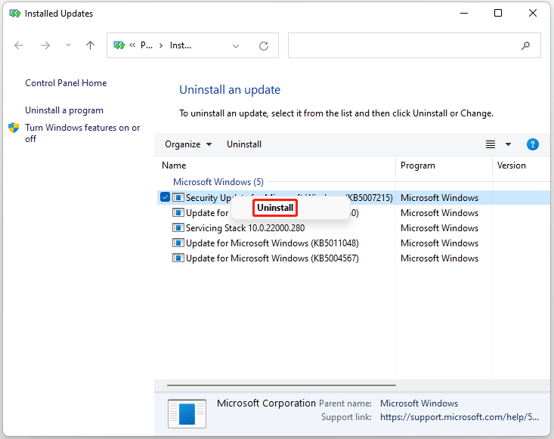Image resolution: width=554 pixels, height=439 pixels.
Task: Click Program cell of KB5011048 row
Action: tap(439, 243)
